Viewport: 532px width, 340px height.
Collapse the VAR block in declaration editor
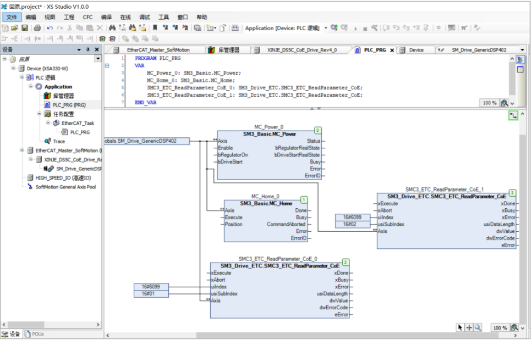point(107,66)
